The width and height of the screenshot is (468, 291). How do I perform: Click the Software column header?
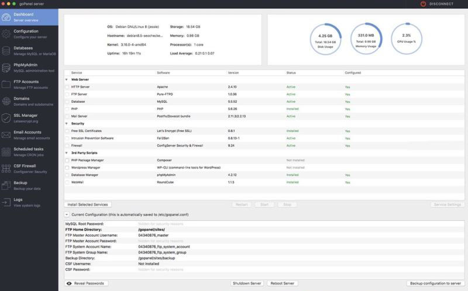point(163,72)
